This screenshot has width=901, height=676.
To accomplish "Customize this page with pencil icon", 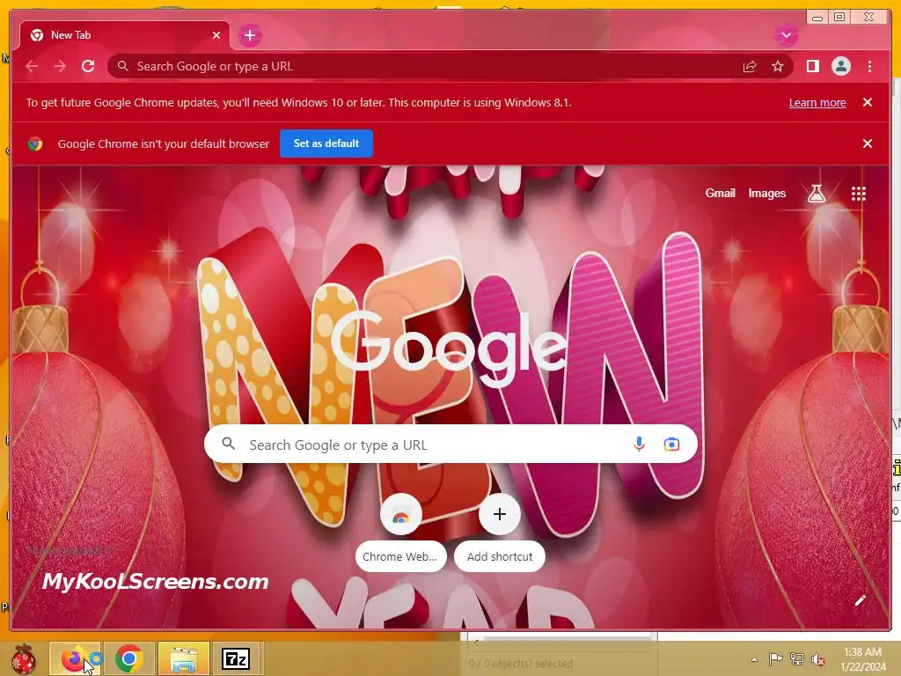I will [x=860, y=600].
